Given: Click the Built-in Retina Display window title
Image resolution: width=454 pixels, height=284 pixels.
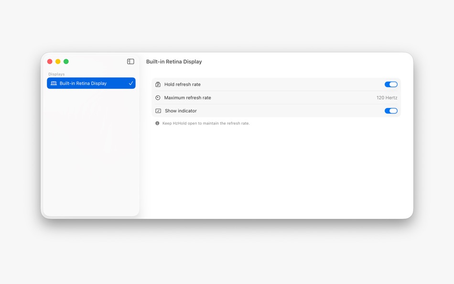Looking at the screenshot, I should pos(174,62).
